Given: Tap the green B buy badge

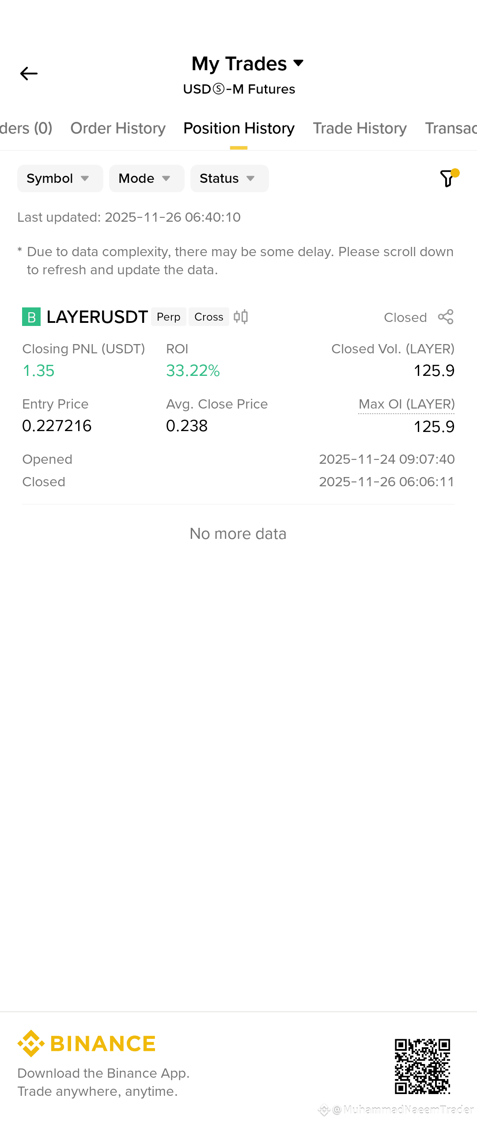Looking at the screenshot, I should pyautogui.click(x=31, y=317).
